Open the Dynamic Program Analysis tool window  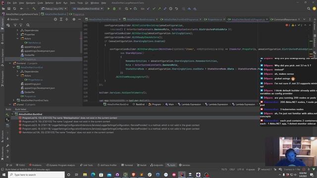pyautogui.click(x=60, y=165)
